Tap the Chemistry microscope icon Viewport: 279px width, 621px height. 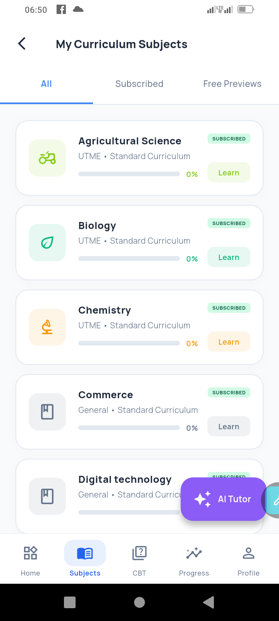point(47,327)
